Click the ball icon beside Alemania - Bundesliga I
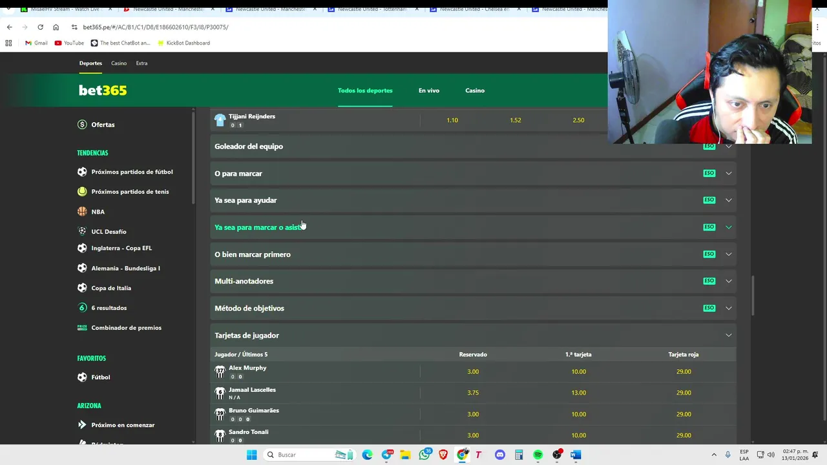827x465 pixels. (x=82, y=268)
